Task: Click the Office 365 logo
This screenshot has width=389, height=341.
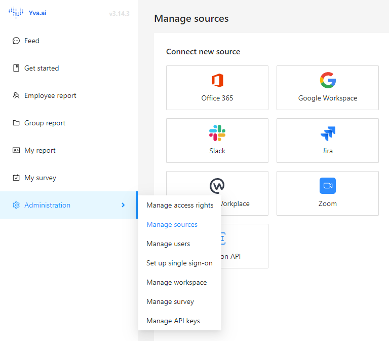Action: (217, 80)
